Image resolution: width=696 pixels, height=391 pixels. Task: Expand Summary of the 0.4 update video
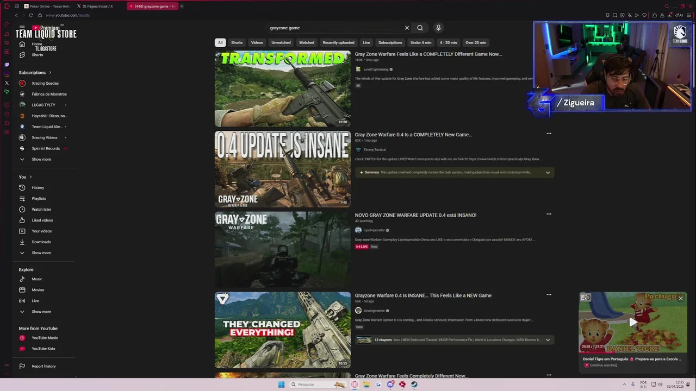548,173
